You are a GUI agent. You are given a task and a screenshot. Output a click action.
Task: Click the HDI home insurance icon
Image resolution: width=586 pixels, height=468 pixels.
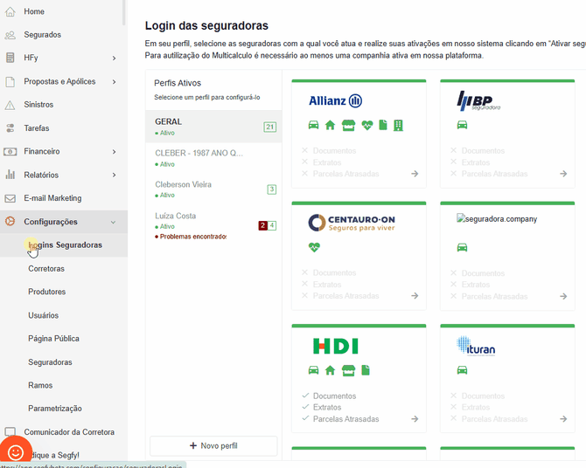pos(330,370)
